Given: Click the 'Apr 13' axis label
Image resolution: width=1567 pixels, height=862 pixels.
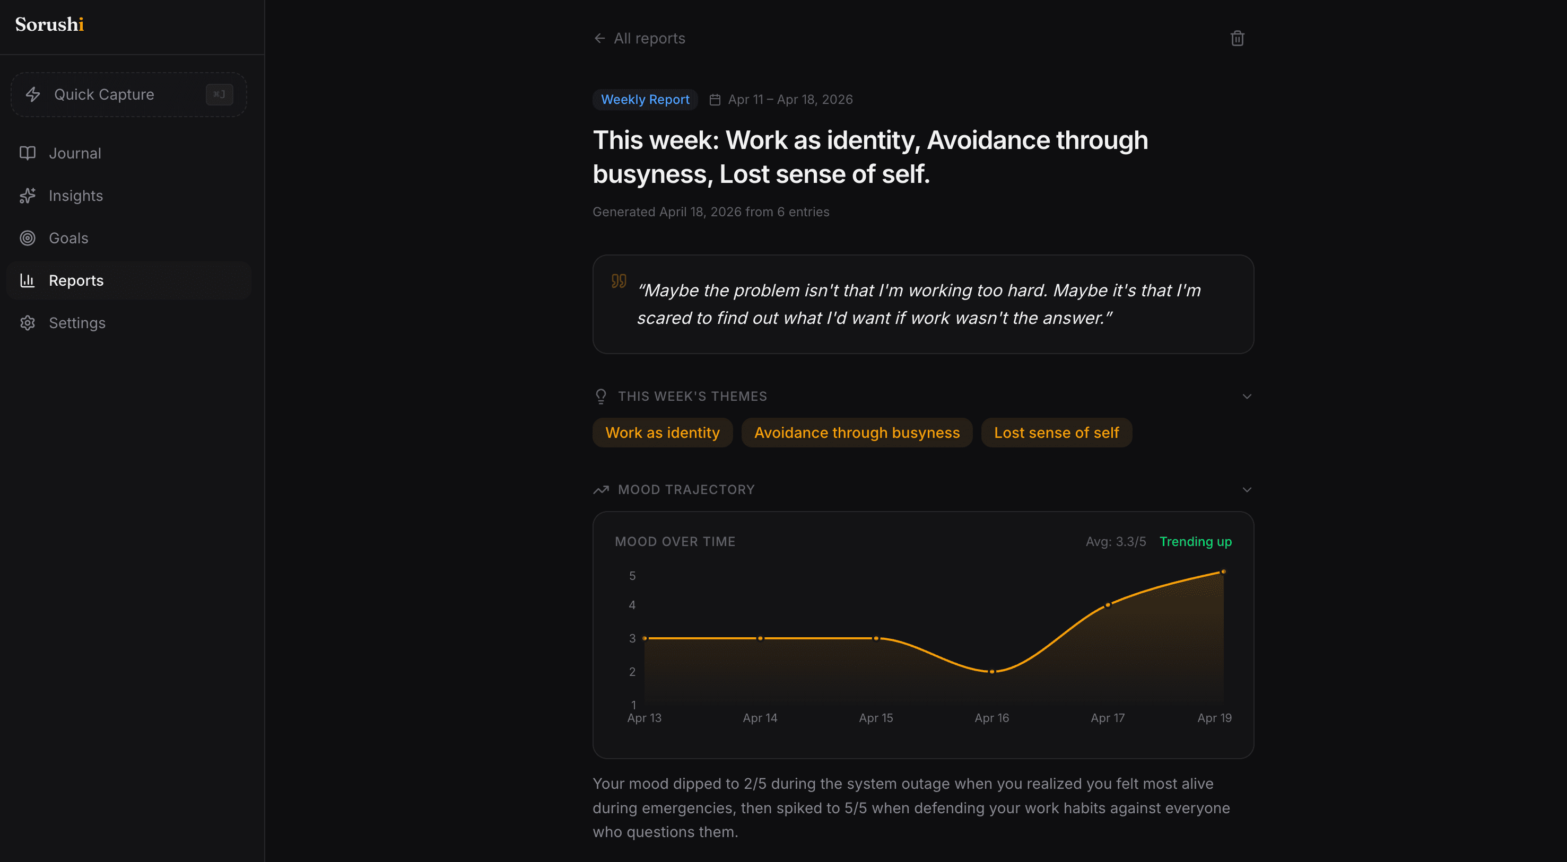Looking at the screenshot, I should click(x=644, y=718).
